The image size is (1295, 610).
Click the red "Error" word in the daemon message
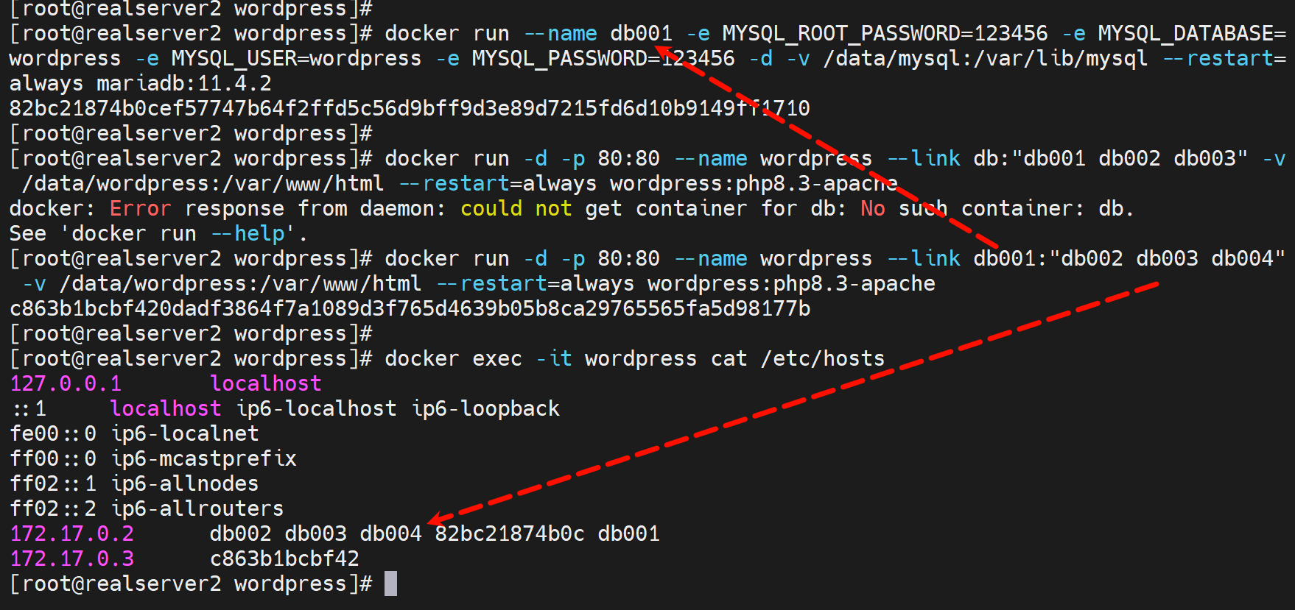pos(140,208)
